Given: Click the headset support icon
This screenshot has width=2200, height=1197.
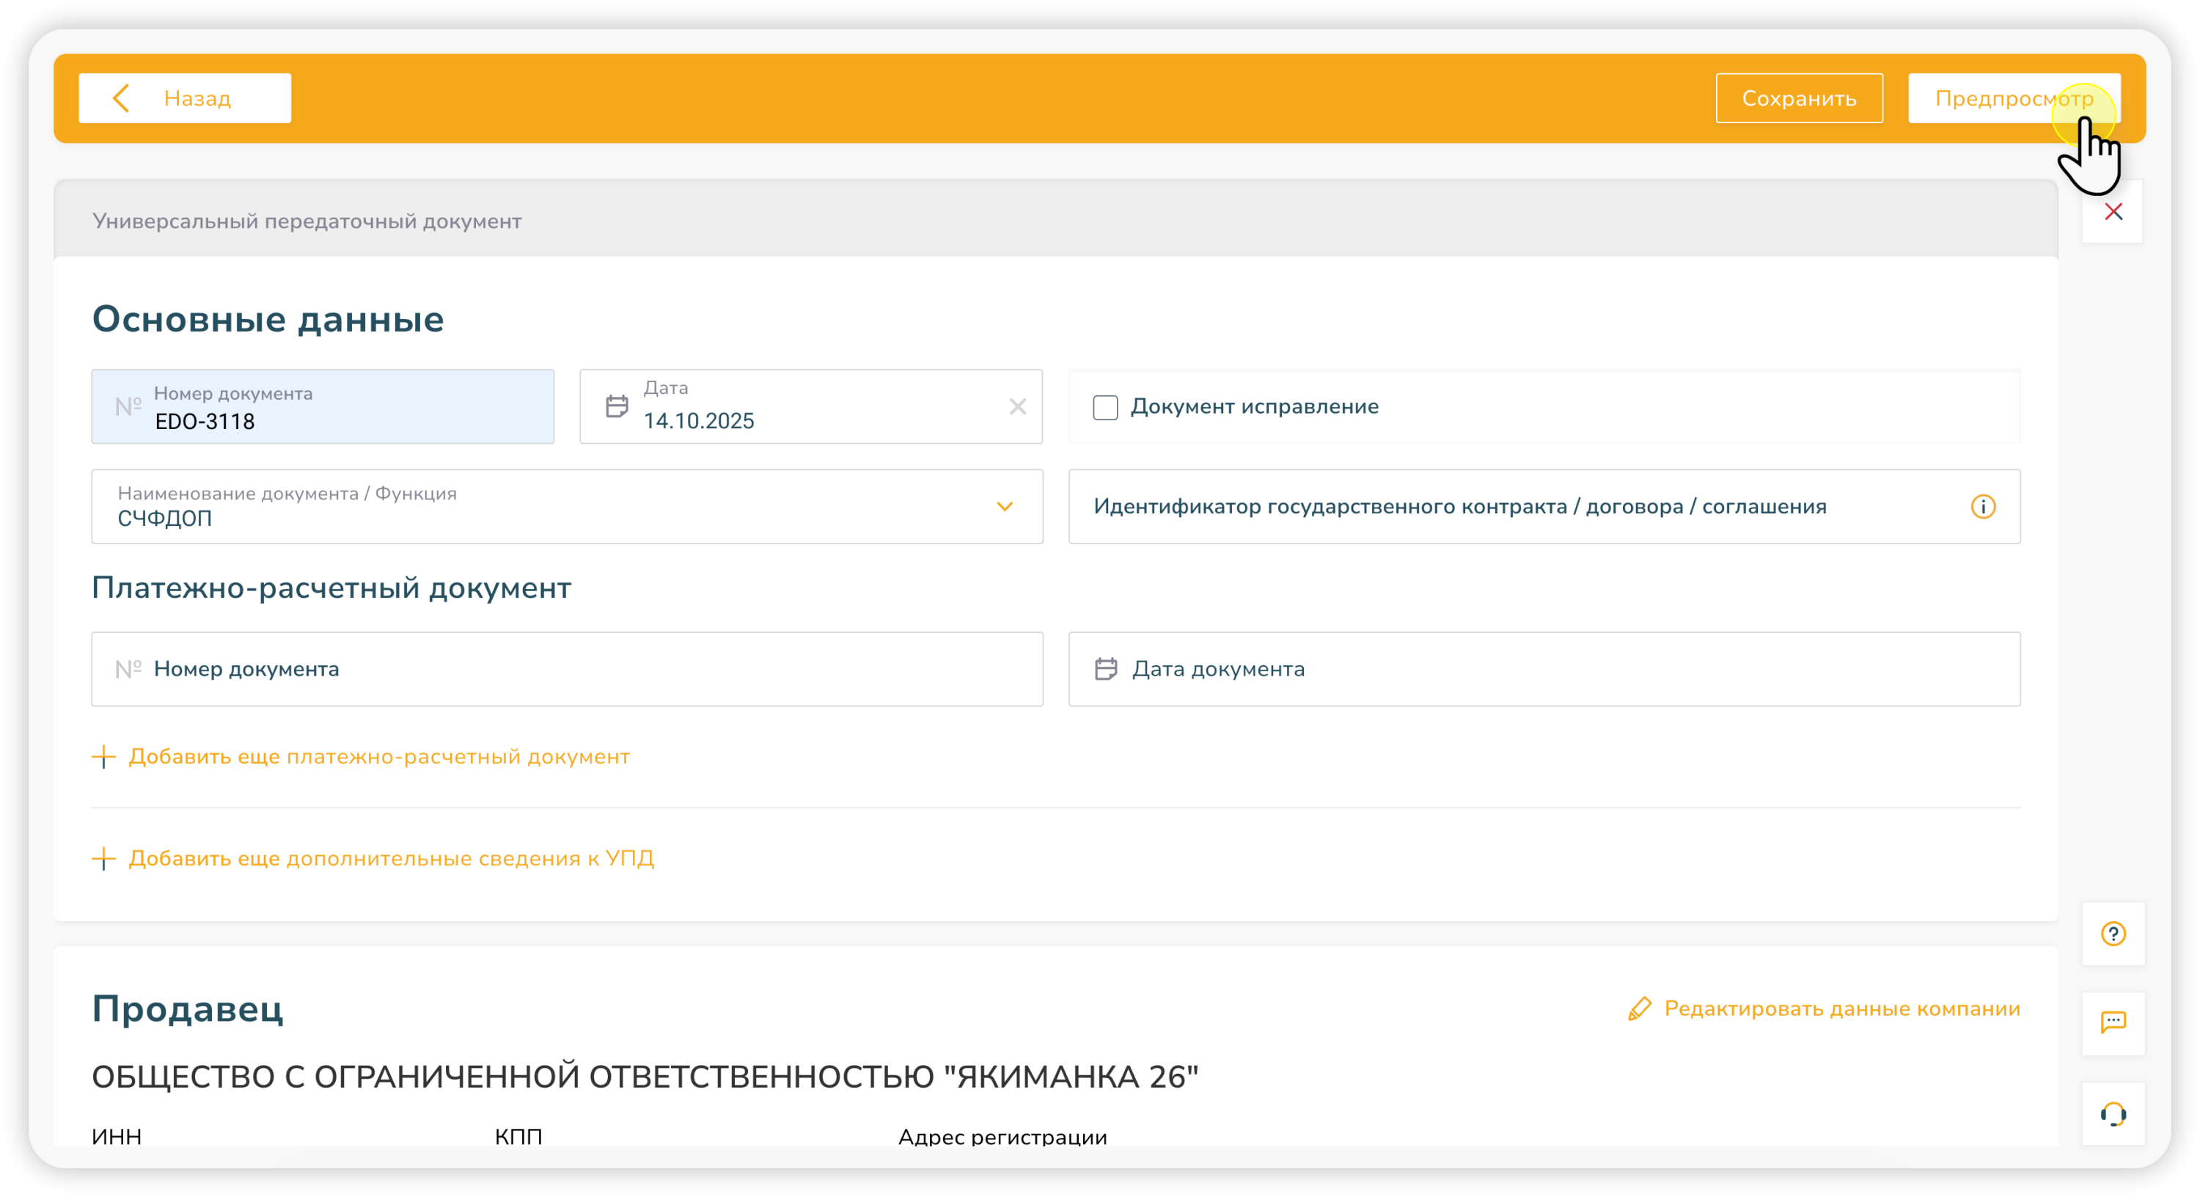Looking at the screenshot, I should 2113,1113.
